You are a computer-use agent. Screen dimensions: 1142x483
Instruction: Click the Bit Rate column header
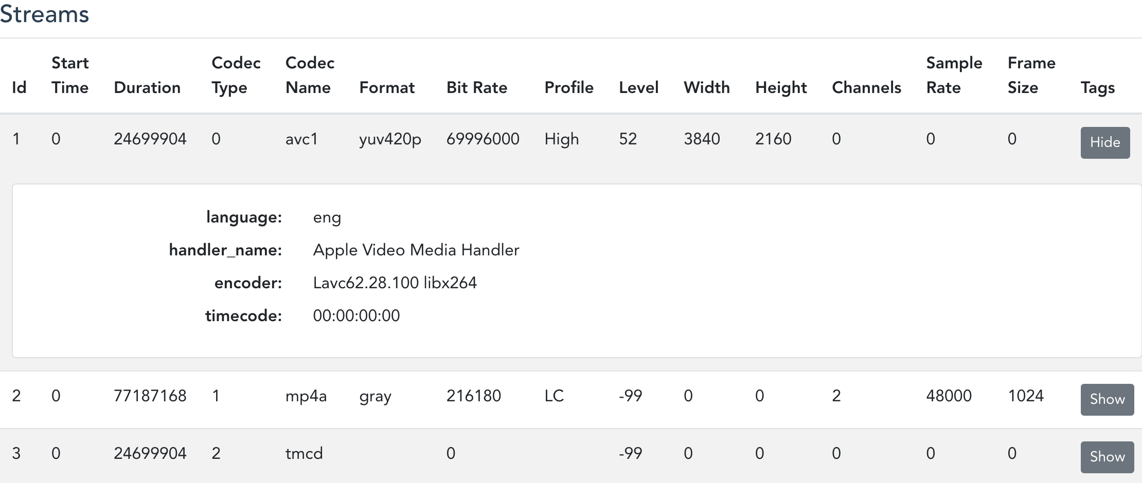477,87
